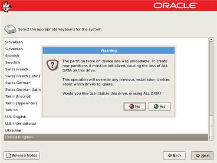Click the Tux penguin logo

[7, 7]
